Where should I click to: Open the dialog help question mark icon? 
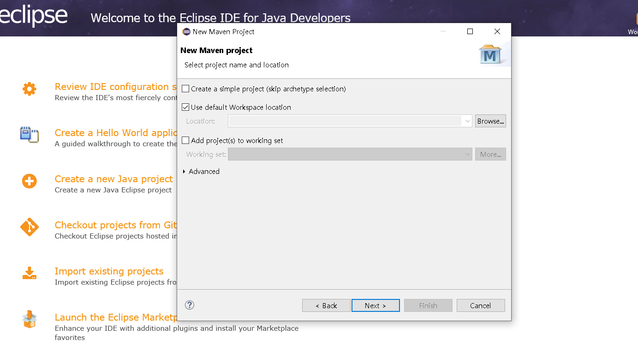pyautogui.click(x=189, y=305)
